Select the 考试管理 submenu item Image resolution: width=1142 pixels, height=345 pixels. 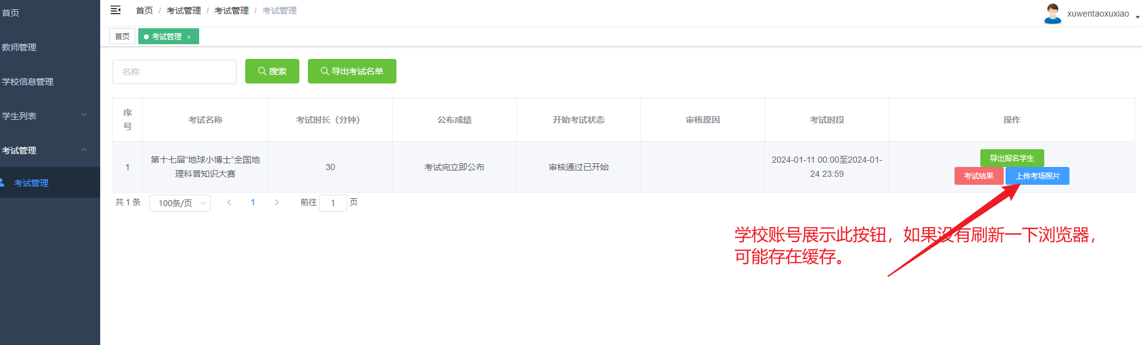pyautogui.click(x=50, y=183)
